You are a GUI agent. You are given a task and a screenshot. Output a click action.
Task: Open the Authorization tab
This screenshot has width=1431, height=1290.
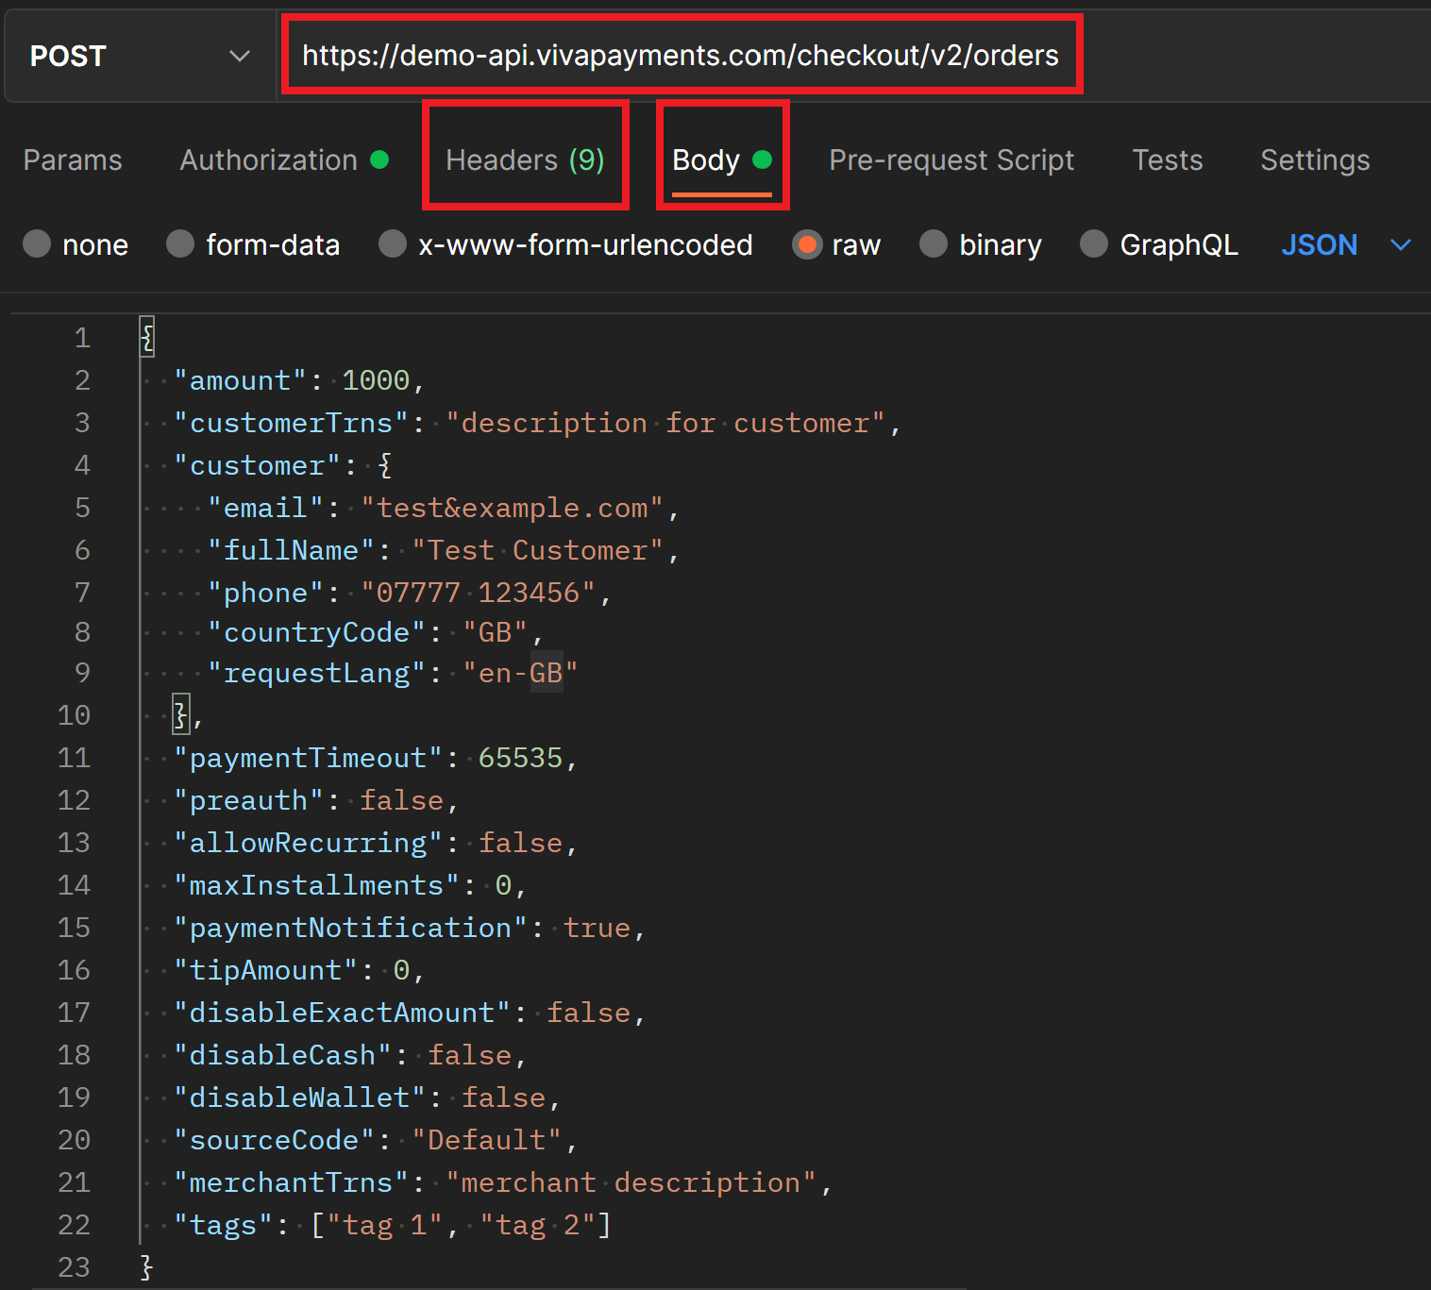coord(284,160)
